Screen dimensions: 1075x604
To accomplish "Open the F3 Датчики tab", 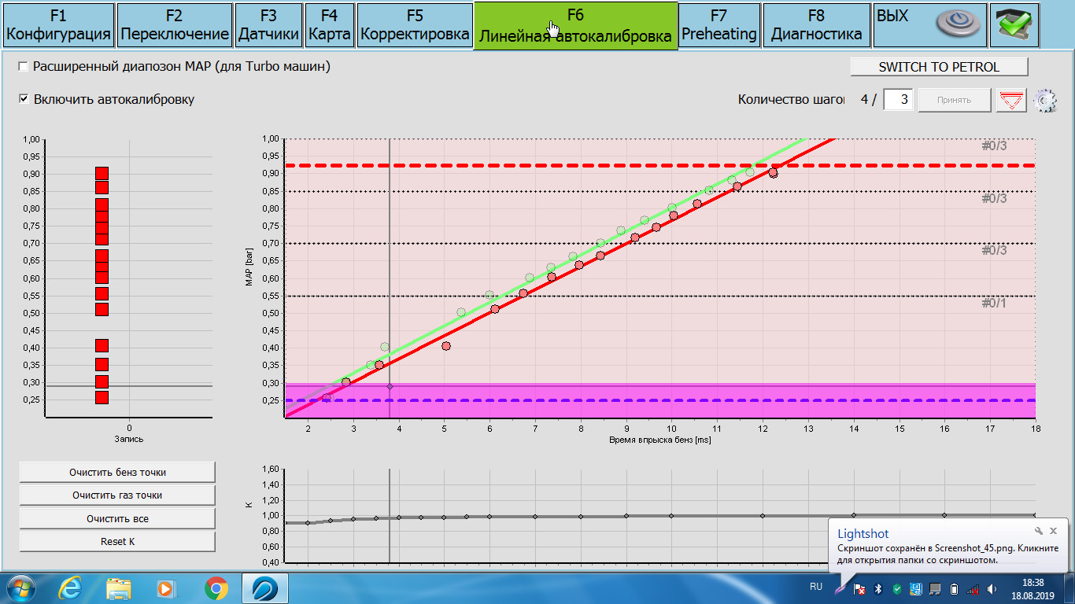I will [268, 25].
